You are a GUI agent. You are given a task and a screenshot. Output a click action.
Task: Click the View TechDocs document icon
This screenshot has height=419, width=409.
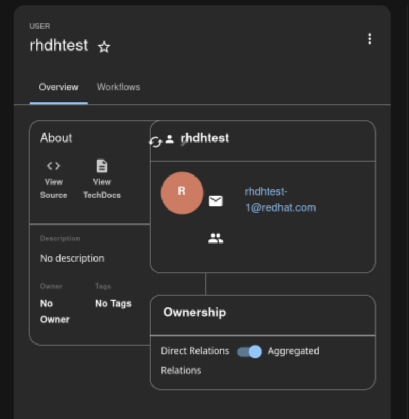101,166
